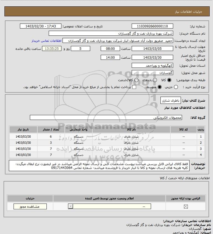Select the کالا radio button
This screenshot has height=234, width=213.
click(x=169, y=80)
